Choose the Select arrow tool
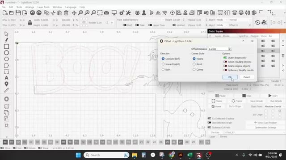Viewport: 286px width, 160px height. coord(6,34)
